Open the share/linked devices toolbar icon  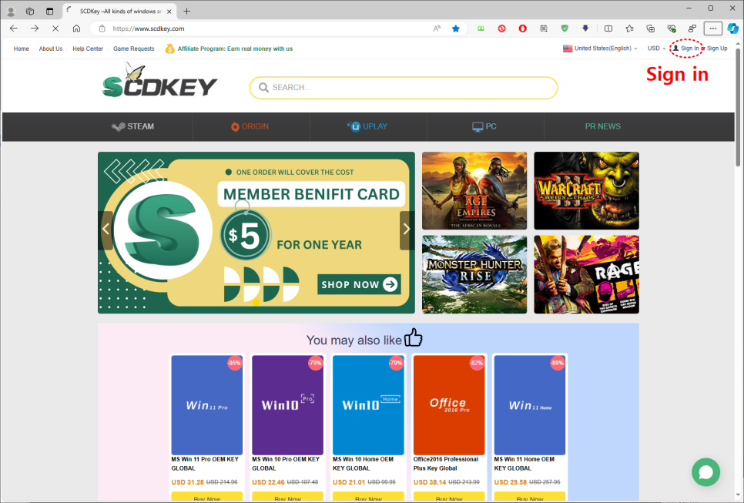tap(692, 29)
